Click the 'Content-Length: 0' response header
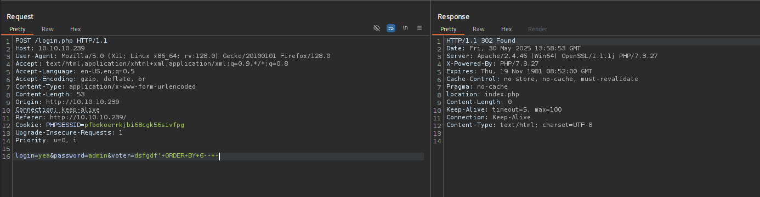 coord(479,102)
